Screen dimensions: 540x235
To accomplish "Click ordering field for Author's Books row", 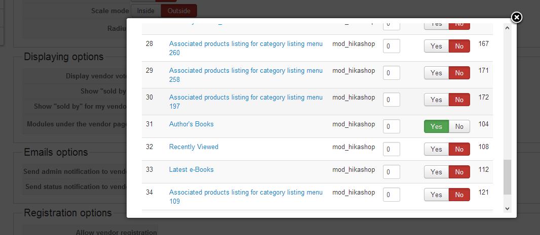I will click(391, 126).
